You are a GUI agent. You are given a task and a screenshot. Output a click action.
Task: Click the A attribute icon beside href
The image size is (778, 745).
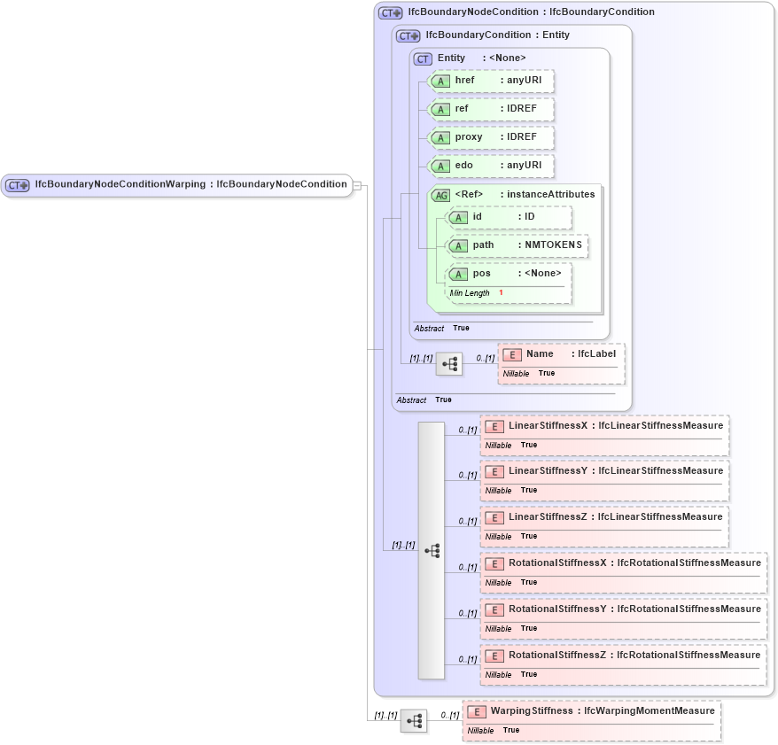click(x=440, y=81)
